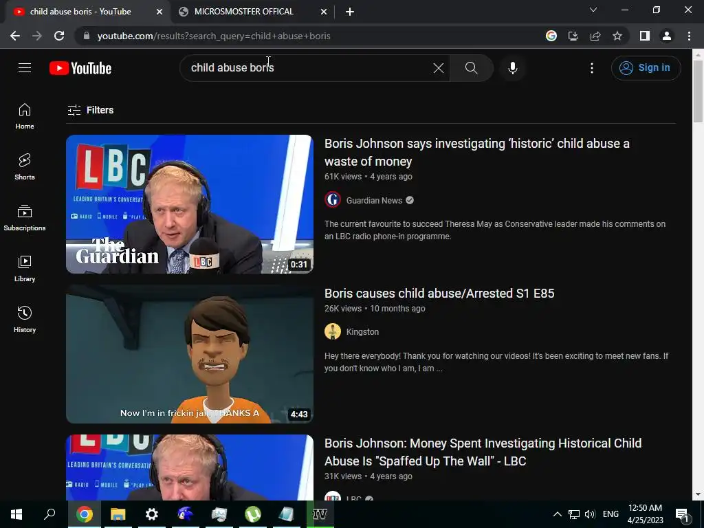Open Chrome three-dot menu
This screenshot has width=704, height=528.
[689, 36]
